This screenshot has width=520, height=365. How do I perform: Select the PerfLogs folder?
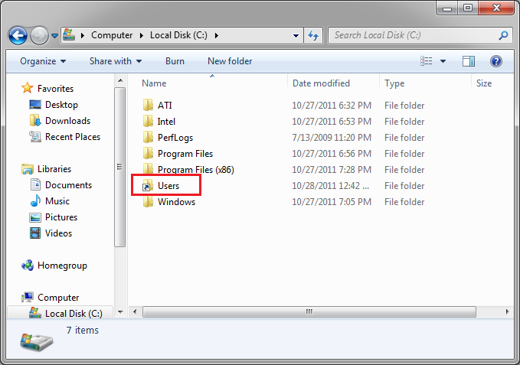coord(175,138)
